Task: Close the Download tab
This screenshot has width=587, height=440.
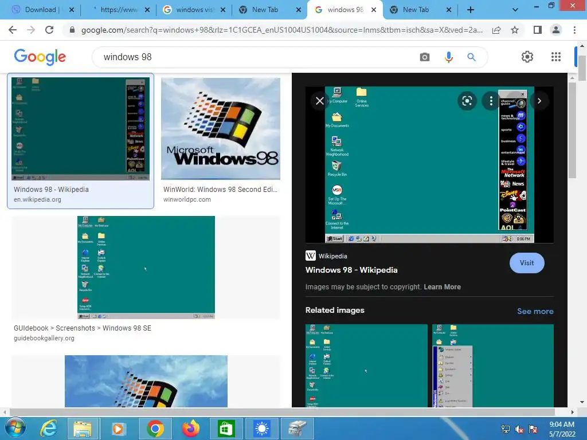Action: click(x=72, y=10)
